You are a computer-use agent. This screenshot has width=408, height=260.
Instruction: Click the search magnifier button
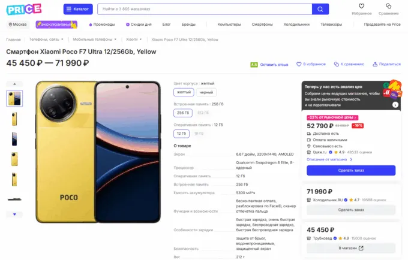tap(320, 9)
